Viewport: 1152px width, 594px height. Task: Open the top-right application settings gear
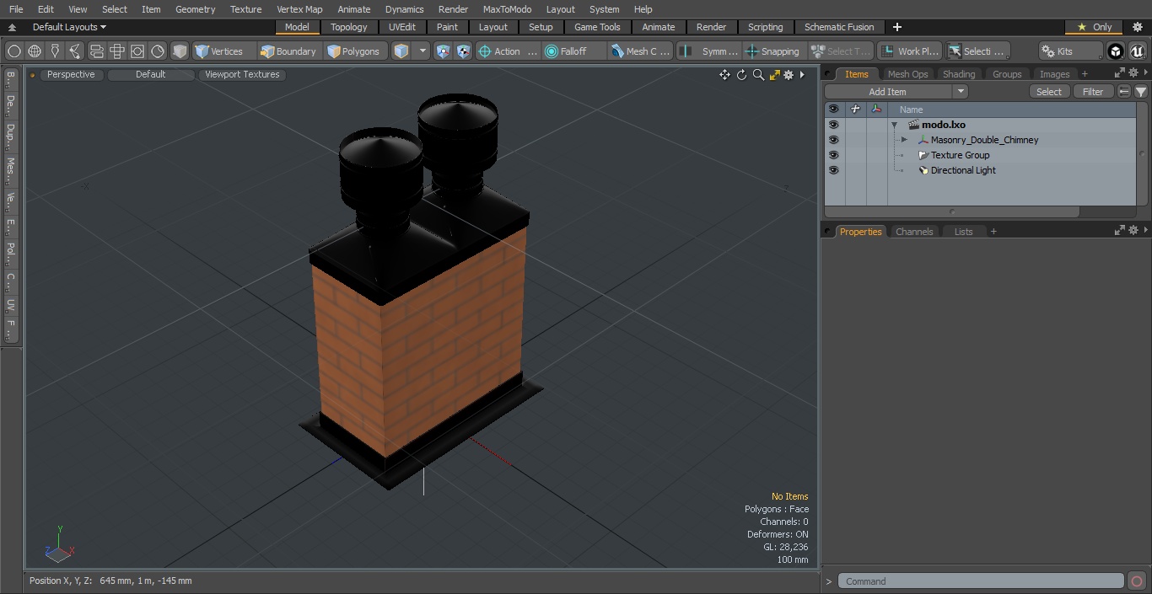(x=1138, y=27)
